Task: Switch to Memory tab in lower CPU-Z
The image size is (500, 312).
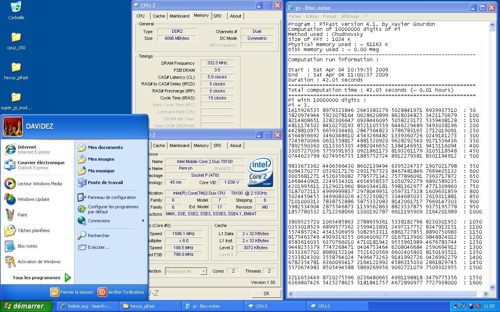Action: click(201, 145)
